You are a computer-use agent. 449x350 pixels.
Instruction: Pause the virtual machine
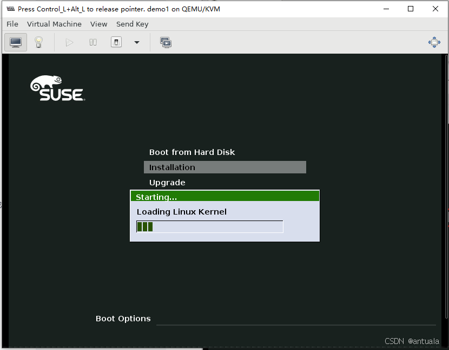pyautogui.click(x=93, y=43)
